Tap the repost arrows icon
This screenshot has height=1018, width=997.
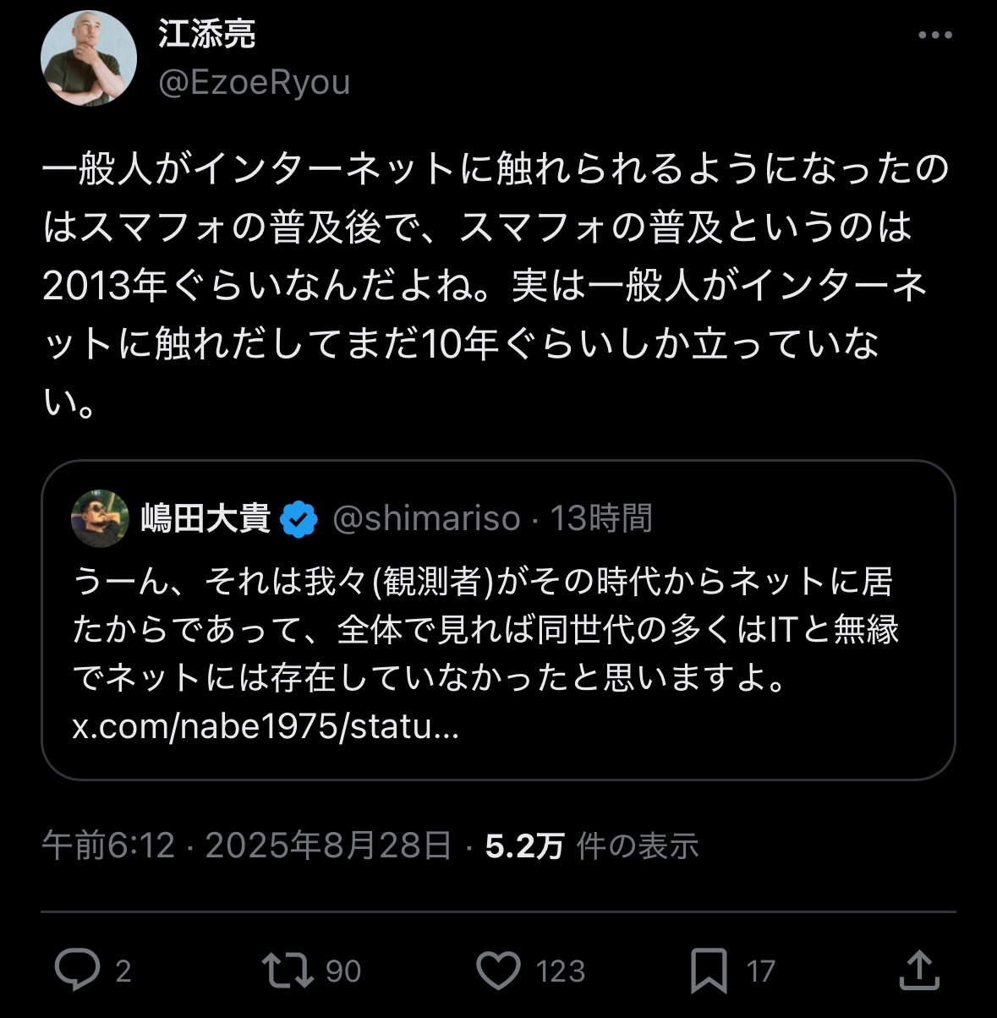[288, 970]
